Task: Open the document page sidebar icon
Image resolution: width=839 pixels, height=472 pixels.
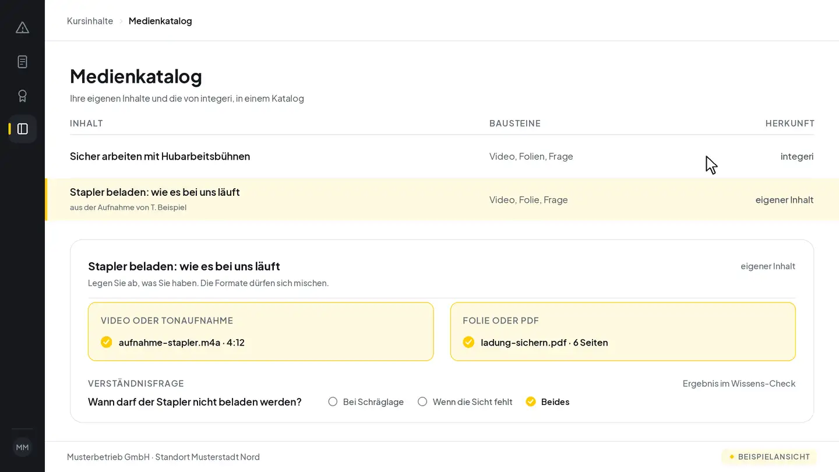Action: click(22, 62)
